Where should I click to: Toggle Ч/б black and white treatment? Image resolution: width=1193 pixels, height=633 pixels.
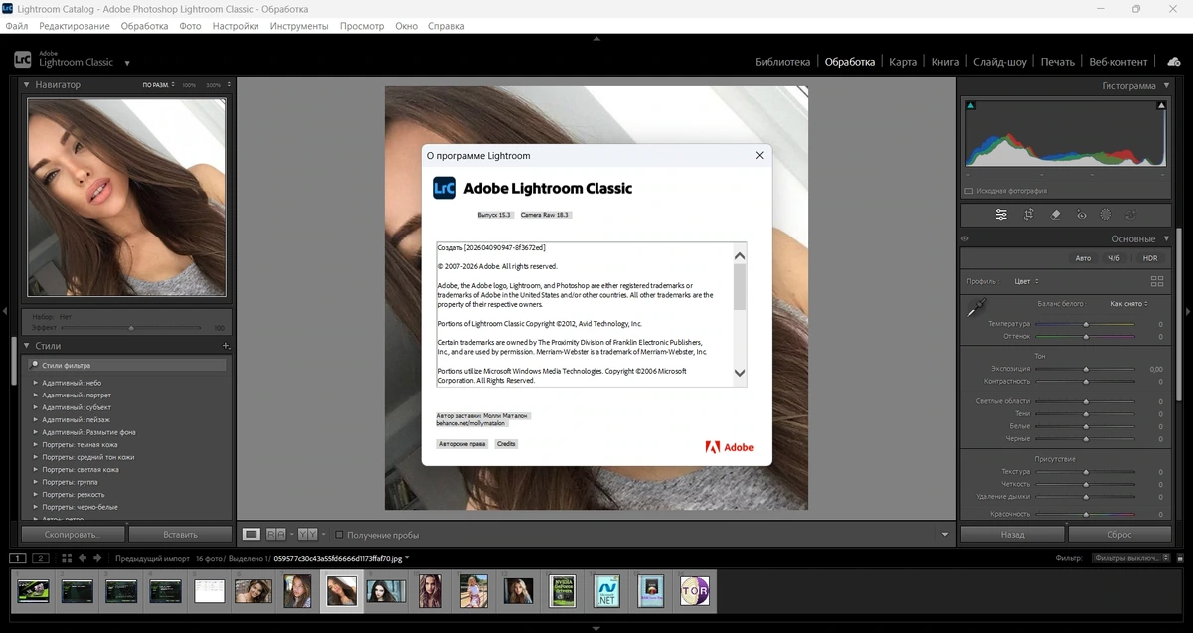coord(1114,258)
